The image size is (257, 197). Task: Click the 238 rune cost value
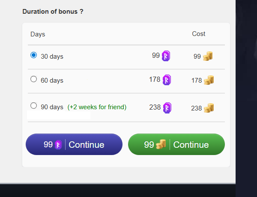pos(155,107)
